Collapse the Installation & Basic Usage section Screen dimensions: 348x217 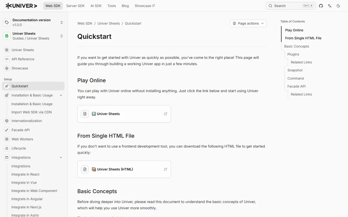(61, 95)
